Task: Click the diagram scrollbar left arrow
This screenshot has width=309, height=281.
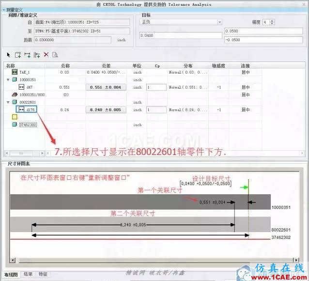Action: pyautogui.click(x=13, y=260)
